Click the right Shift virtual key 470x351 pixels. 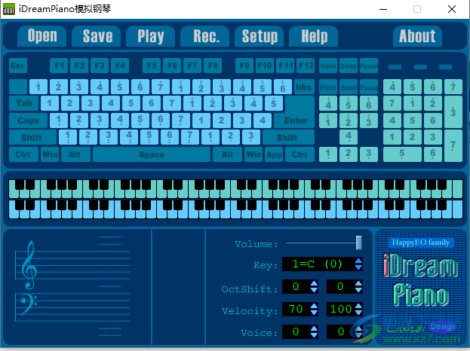click(x=288, y=138)
